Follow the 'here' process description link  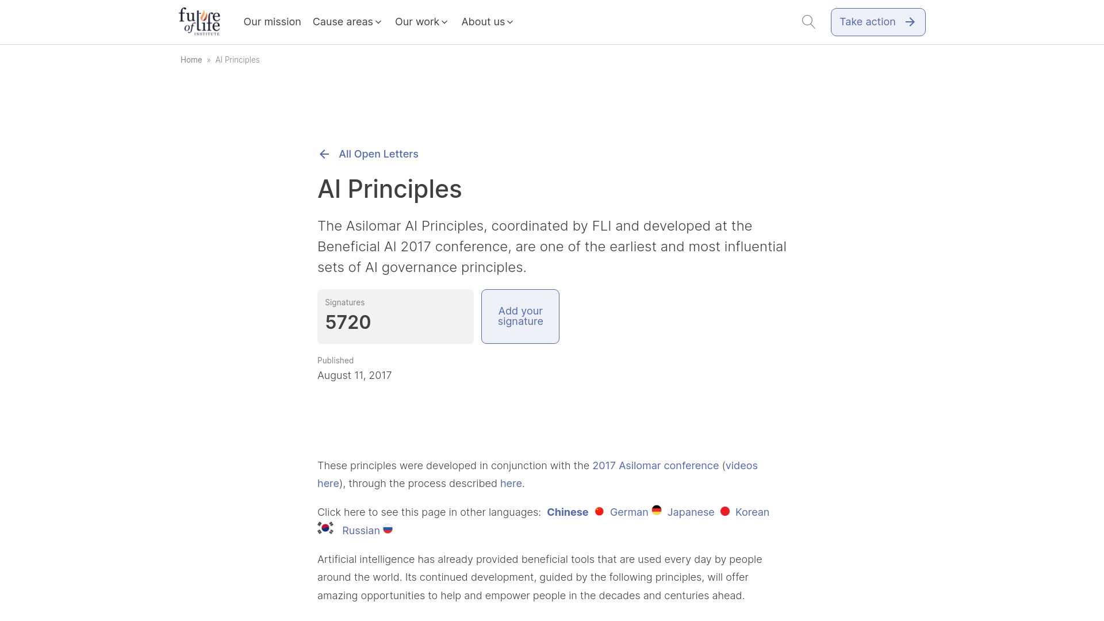pyautogui.click(x=511, y=484)
